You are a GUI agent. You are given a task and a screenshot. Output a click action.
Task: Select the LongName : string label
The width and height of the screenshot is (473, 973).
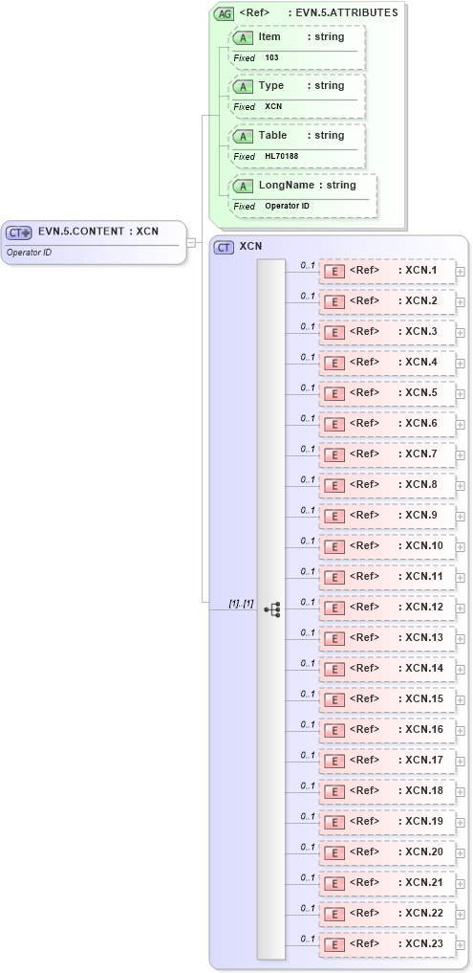(x=308, y=185)
